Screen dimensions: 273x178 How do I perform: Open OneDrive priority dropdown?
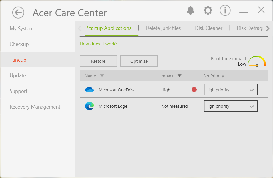click(x=231, y=89)
